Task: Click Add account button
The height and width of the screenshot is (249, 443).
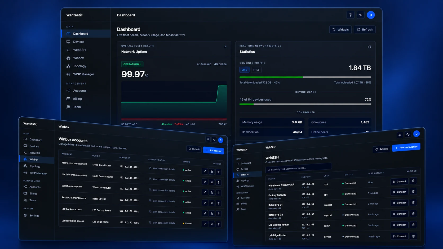Action: [x=214, y=150]
